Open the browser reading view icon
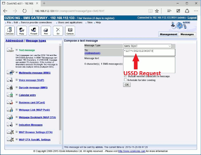Viewport: 201px width, 155px height. [150, 11]
